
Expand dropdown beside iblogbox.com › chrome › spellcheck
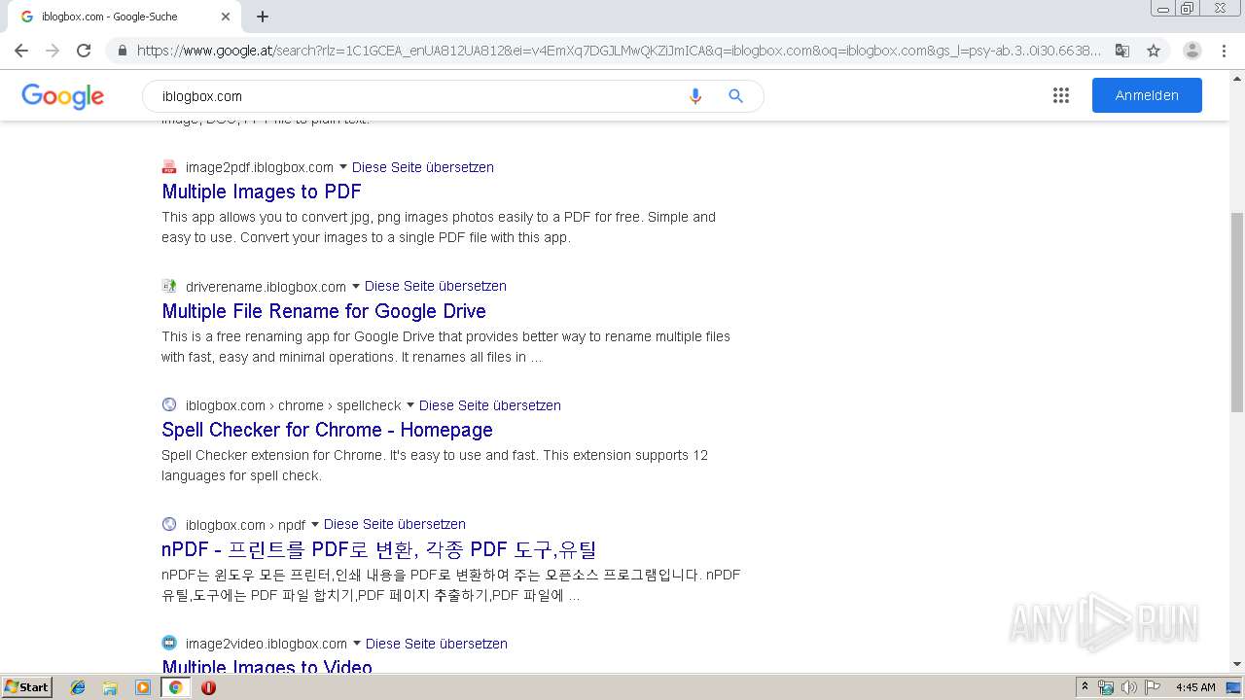pyautogui.click(x=409, y=405)
